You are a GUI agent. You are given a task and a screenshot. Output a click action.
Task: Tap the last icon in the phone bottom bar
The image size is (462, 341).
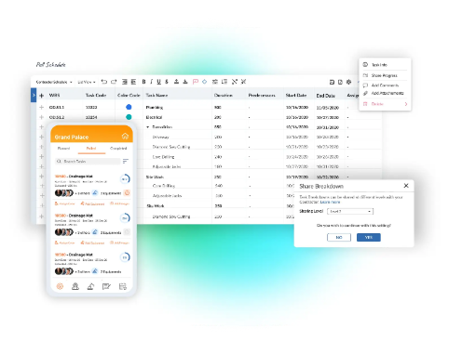(x=123, y=286)
